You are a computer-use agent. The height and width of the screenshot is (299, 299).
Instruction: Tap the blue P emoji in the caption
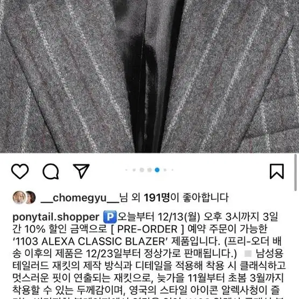110,217
